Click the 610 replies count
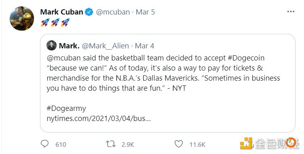The image size is (304, 154). point(61,145)
